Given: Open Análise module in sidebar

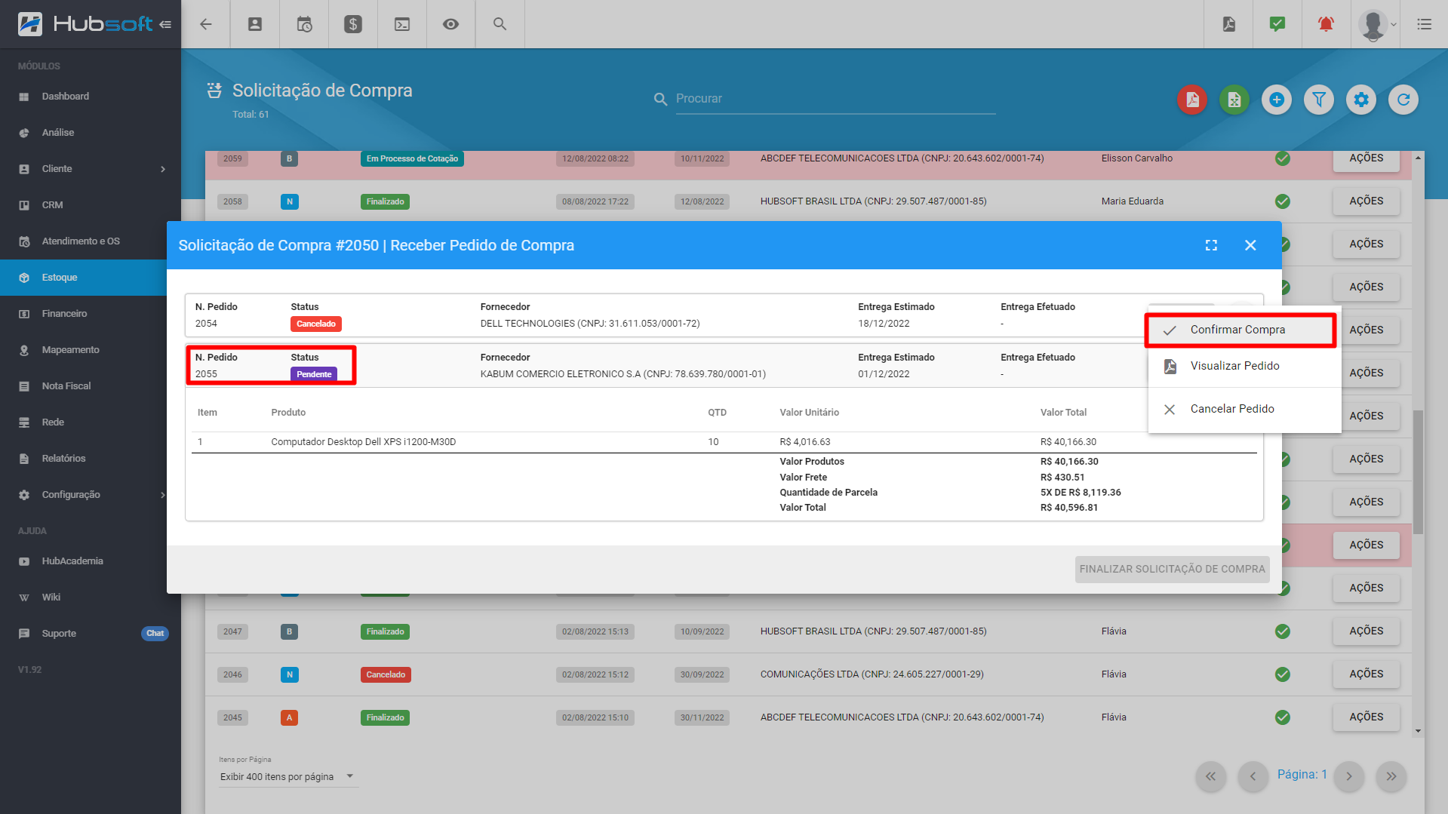Looking at the screenshot, I should pos(91,133).
